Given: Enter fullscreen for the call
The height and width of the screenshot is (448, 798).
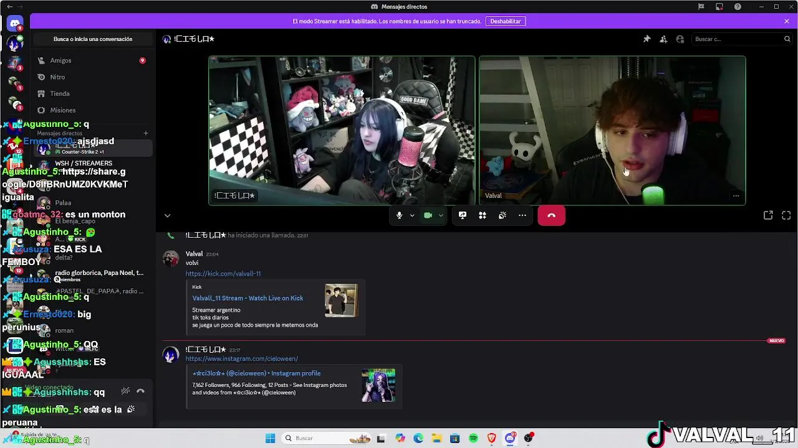Looking at the screenshot, I should coord(786,215).
